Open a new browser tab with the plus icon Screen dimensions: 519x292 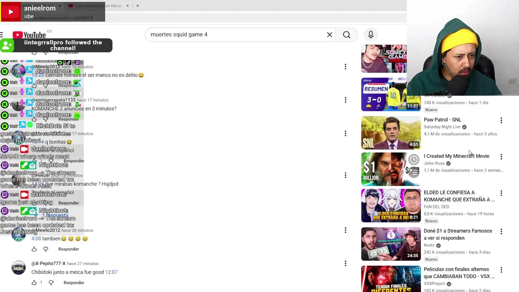(x=137, y=6)
